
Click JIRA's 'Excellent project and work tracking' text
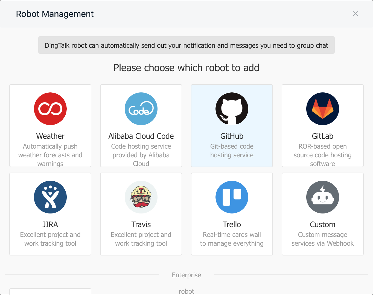(x=50, y=239)
